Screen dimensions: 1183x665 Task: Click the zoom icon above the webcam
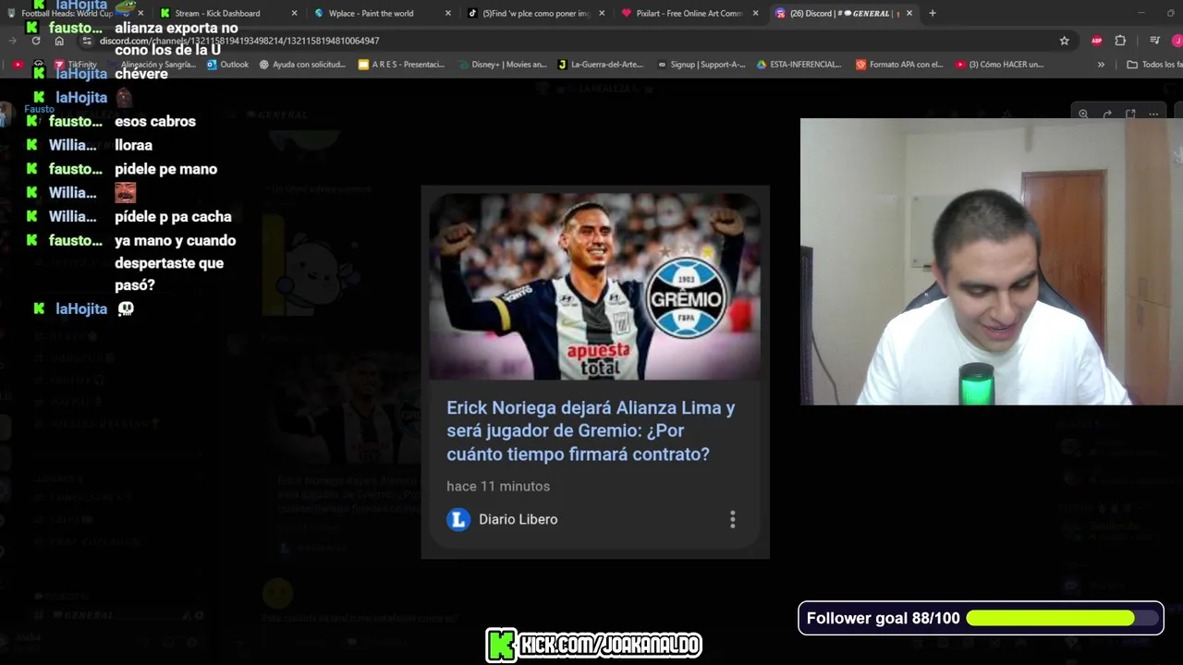tap(1083, 115)
